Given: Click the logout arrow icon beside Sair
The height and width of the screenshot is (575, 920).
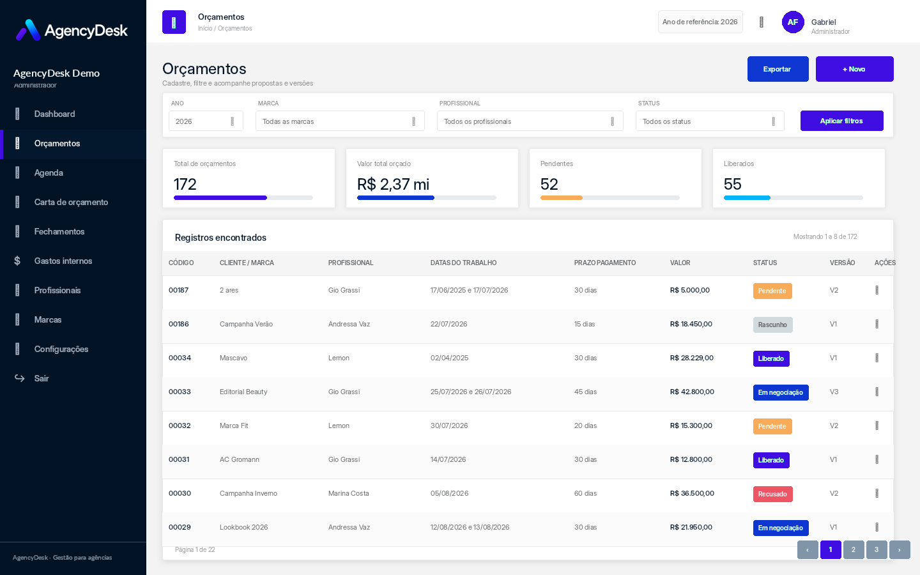Looking at the screenshot, I should 20,378.
